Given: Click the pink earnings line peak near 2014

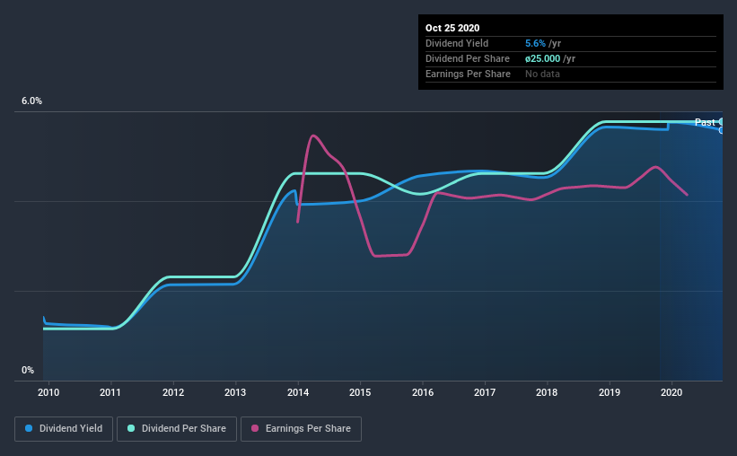Looking at the screenshot, I should coord(313,136).
